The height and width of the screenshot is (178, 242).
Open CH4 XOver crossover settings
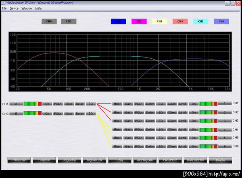click(x=172, y=129)
